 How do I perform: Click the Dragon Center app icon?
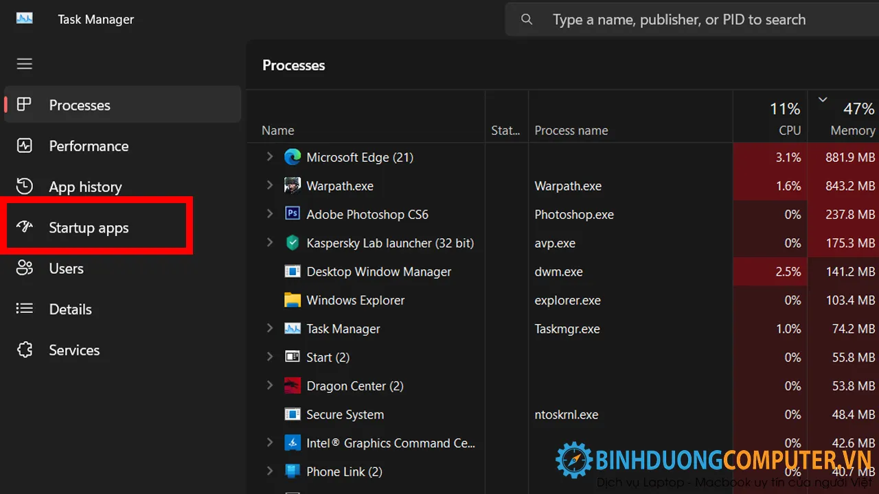(293, 386)
